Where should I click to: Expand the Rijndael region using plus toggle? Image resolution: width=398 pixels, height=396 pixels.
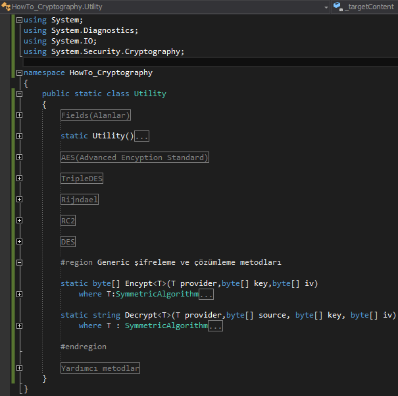(x=19, y=199)
